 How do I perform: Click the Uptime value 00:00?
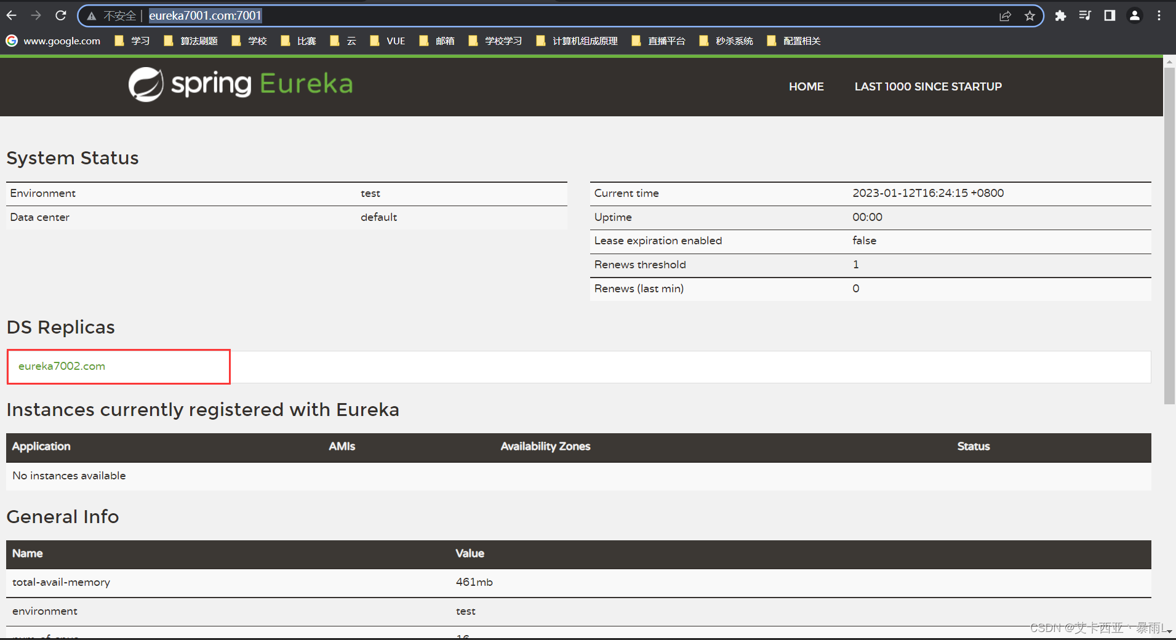(x=867, y=217)
